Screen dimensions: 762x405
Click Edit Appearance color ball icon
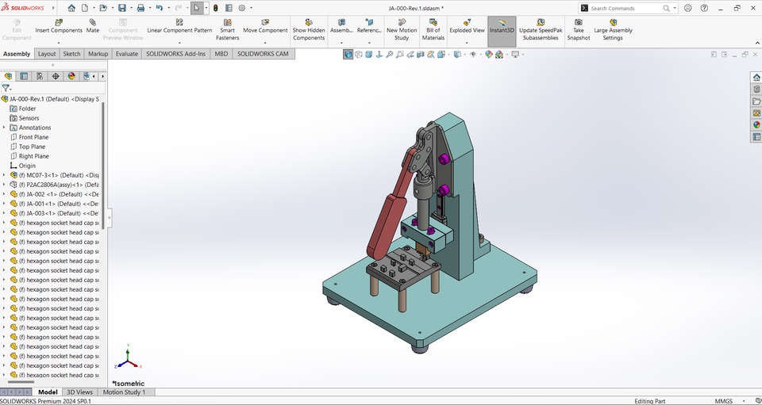(x=489, y=55)
